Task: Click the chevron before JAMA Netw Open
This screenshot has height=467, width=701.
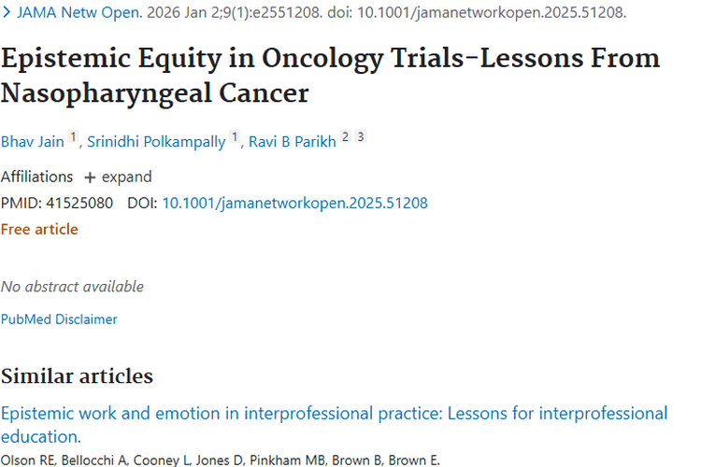Action: (7, 13)
